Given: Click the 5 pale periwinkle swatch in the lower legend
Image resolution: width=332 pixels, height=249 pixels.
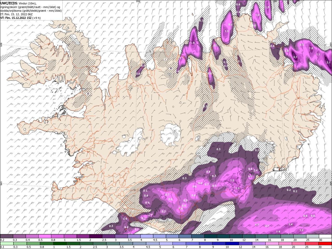Looking at the screenshot, I should tap(166, 244).
